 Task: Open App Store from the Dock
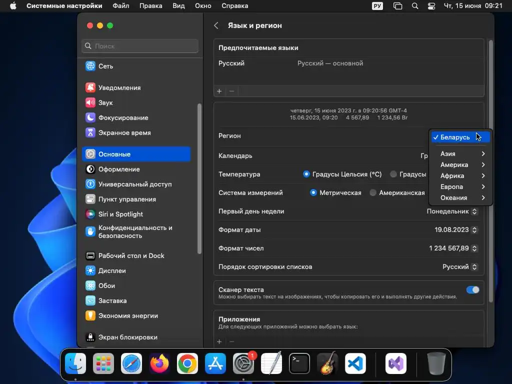[x=215, y=363]
